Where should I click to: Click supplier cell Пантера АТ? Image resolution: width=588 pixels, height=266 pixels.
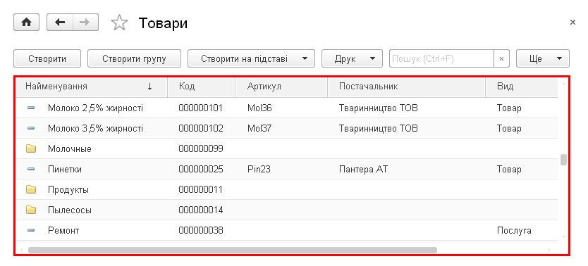pyautogui.click(x=363, y=169)
